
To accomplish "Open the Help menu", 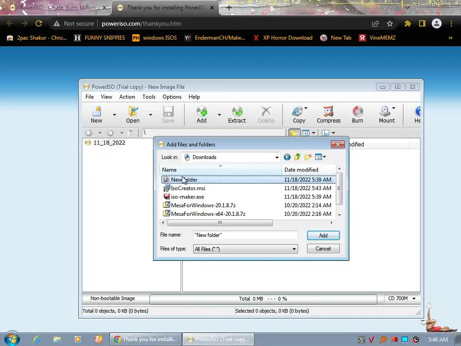I will pos(194,97).
